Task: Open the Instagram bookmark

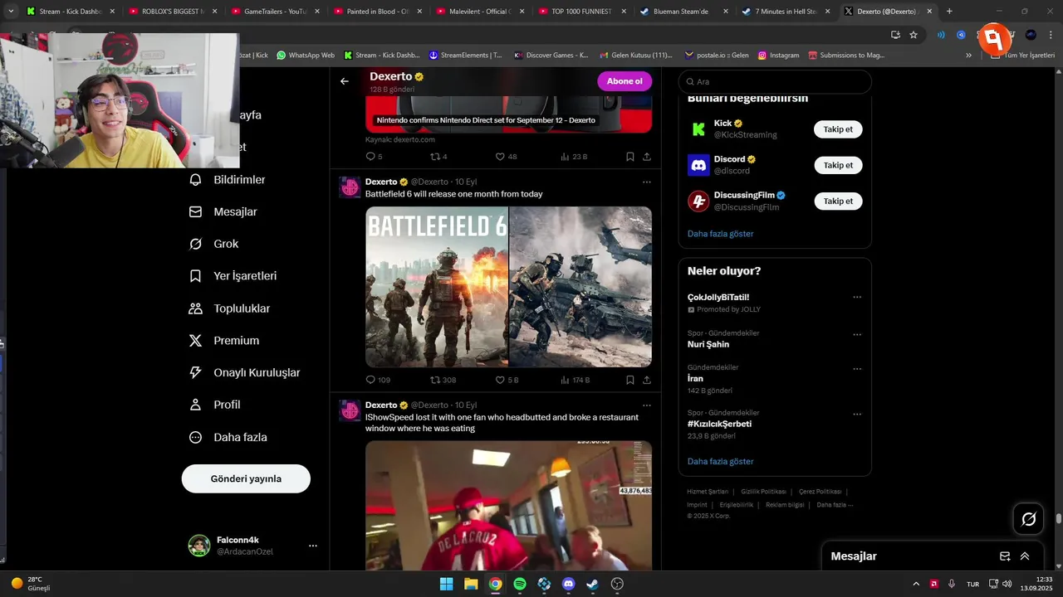Action: click(x=778, y=56)
